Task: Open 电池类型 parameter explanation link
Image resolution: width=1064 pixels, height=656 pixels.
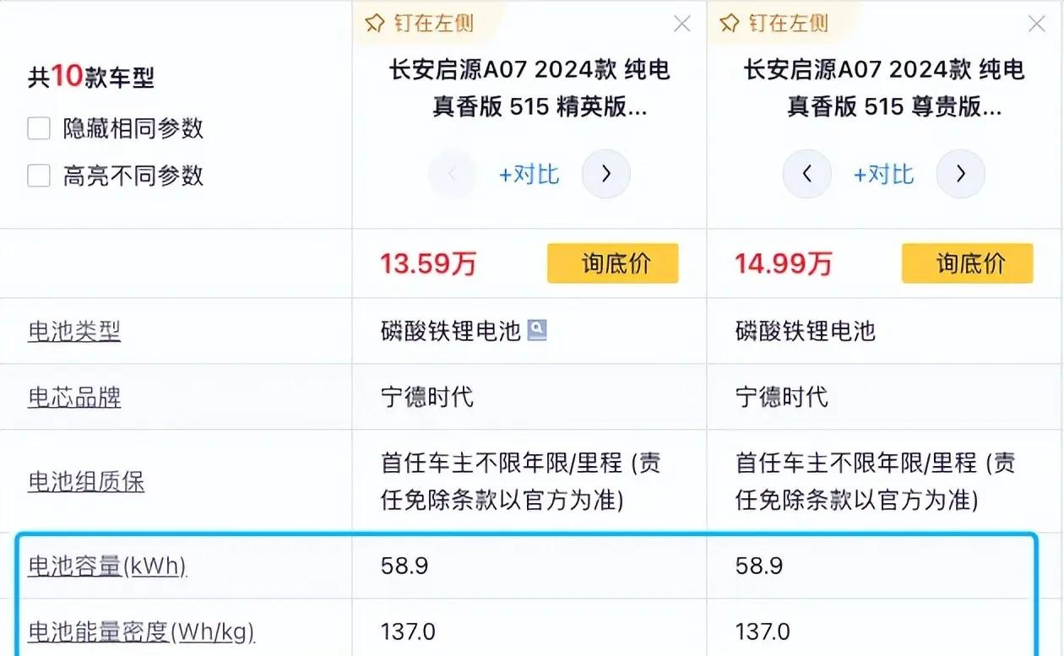Action: tap(74, 331)
